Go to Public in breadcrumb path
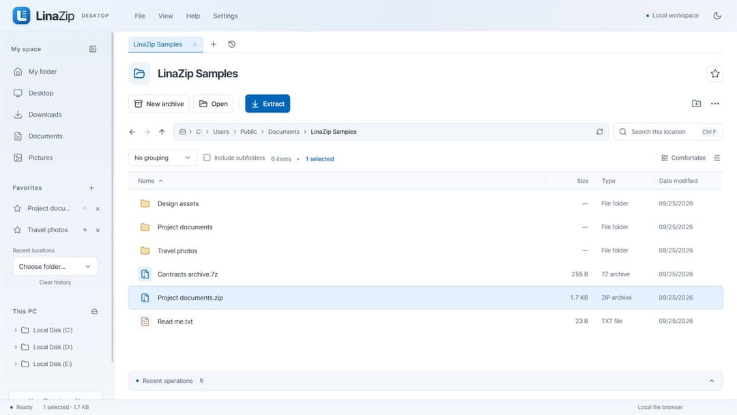 (x=248, y=132)
